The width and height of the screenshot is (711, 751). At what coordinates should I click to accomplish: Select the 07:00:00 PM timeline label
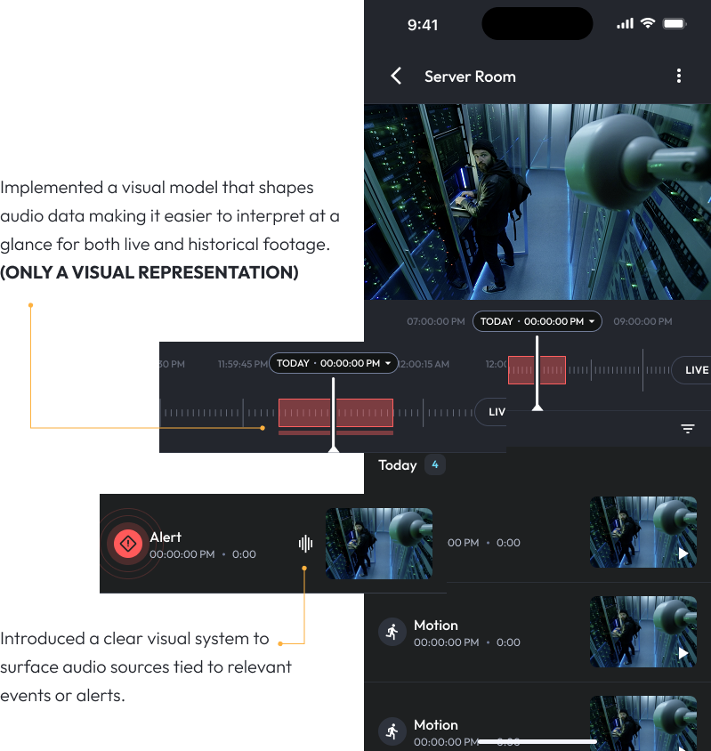[x=436, y=321]
